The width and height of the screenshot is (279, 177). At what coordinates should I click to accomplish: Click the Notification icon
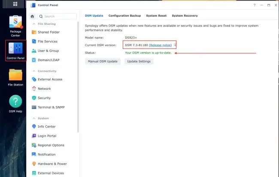tap(34, 154)
